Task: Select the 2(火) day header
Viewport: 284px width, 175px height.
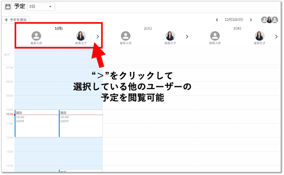Action: pos(148,28)
